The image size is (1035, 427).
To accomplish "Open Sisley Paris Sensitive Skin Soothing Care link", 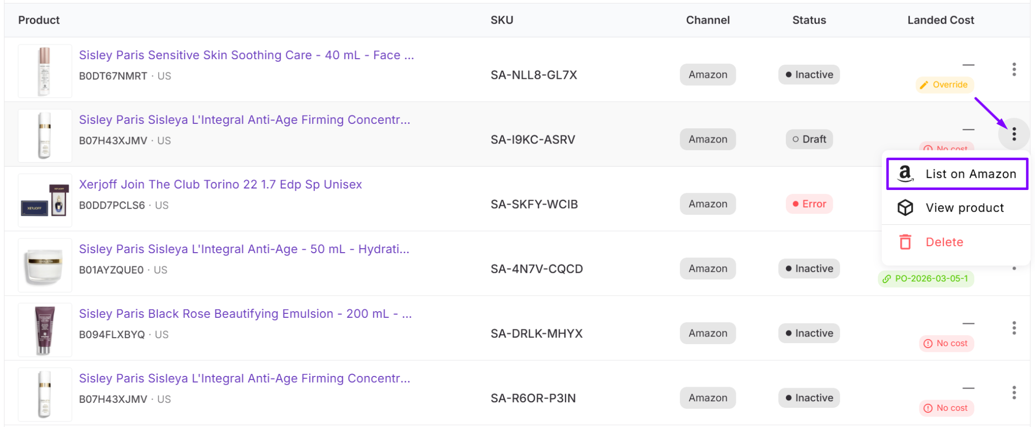I will point(247,55).
